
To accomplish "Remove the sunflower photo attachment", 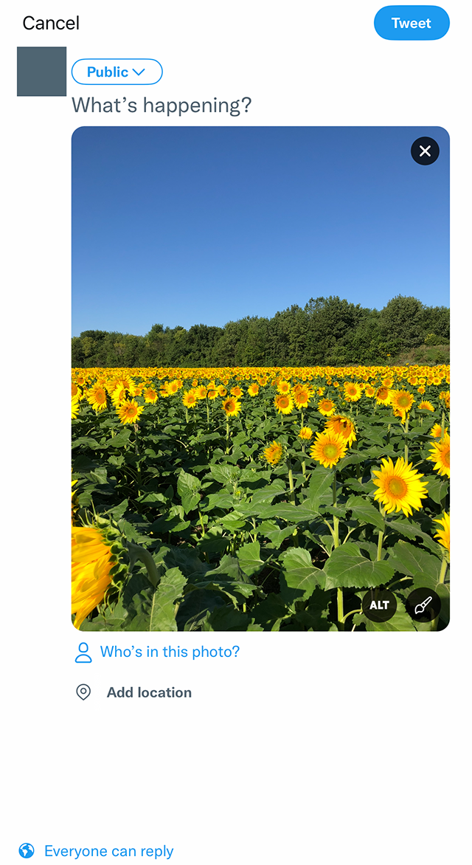I will pyautogui.click(x=425, y=151).
